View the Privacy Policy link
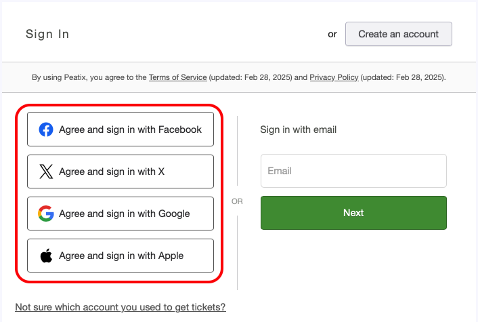The height and width of the screenshot is (322, 478). click(x=334, y=77)
